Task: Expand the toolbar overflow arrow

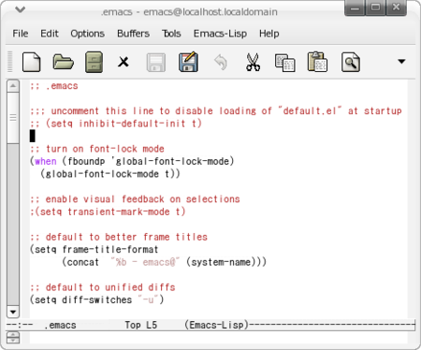Action: pyautogui.click(x=401, y=62)
